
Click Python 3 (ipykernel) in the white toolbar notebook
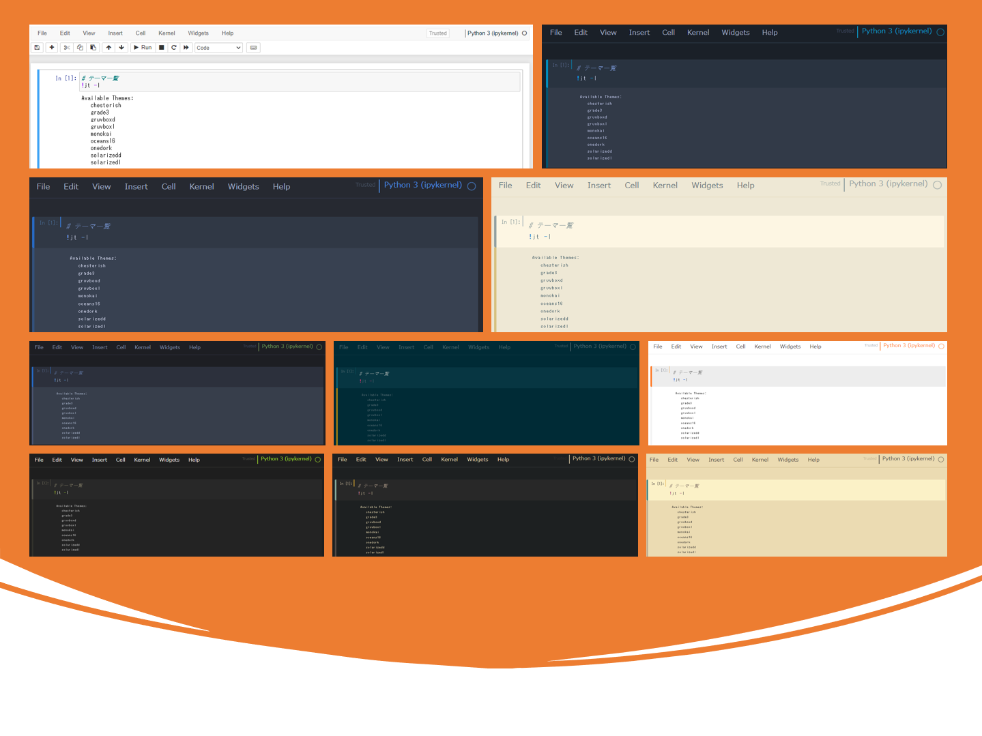coord(493,33)
